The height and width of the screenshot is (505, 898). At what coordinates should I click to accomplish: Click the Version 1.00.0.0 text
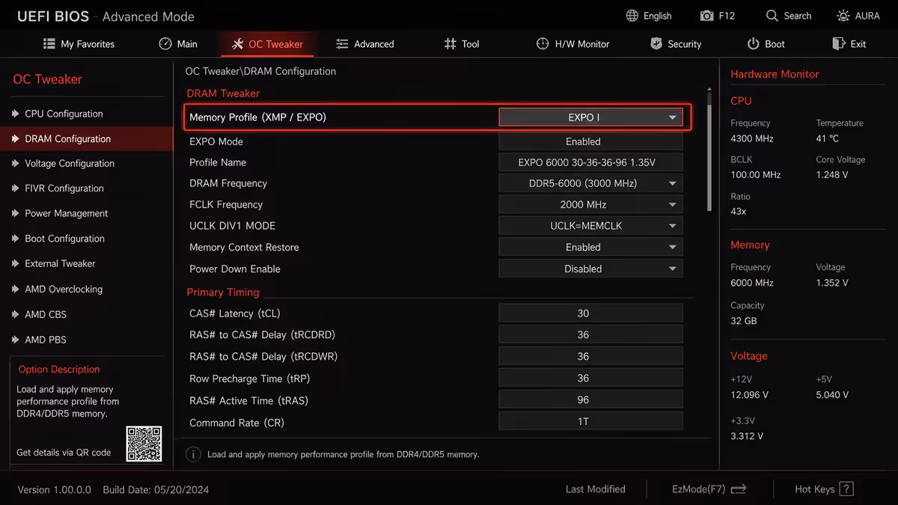[54, 490]
